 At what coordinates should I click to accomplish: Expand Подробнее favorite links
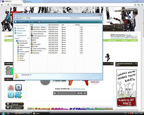pos(22,36)
